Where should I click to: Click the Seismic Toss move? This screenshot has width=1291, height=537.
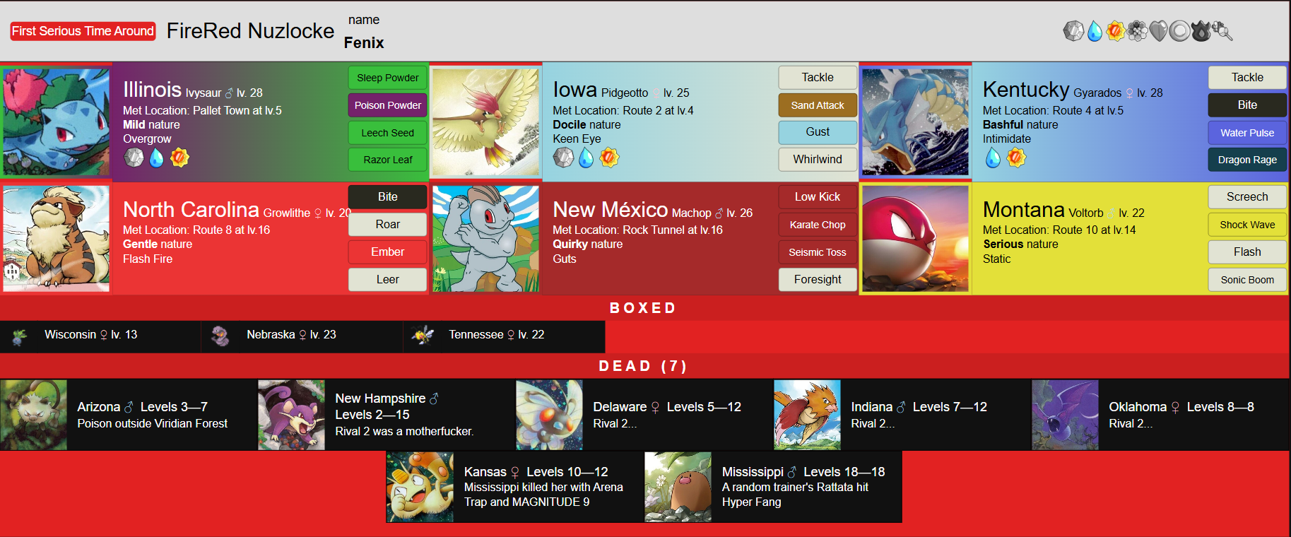point(818,252)
